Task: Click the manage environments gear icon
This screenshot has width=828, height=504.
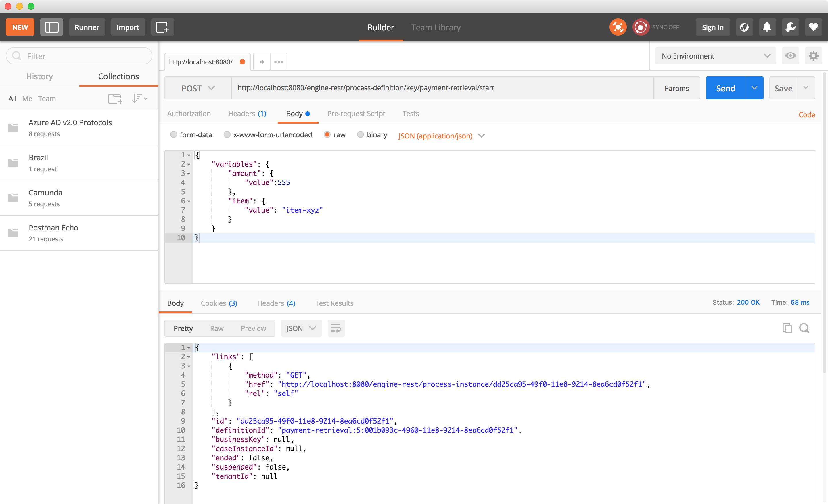Action: (813, 56)
